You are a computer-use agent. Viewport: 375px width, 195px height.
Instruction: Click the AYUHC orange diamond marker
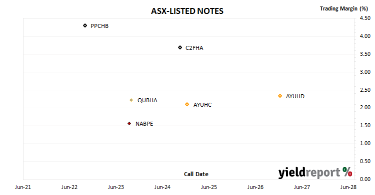point(187,104)
